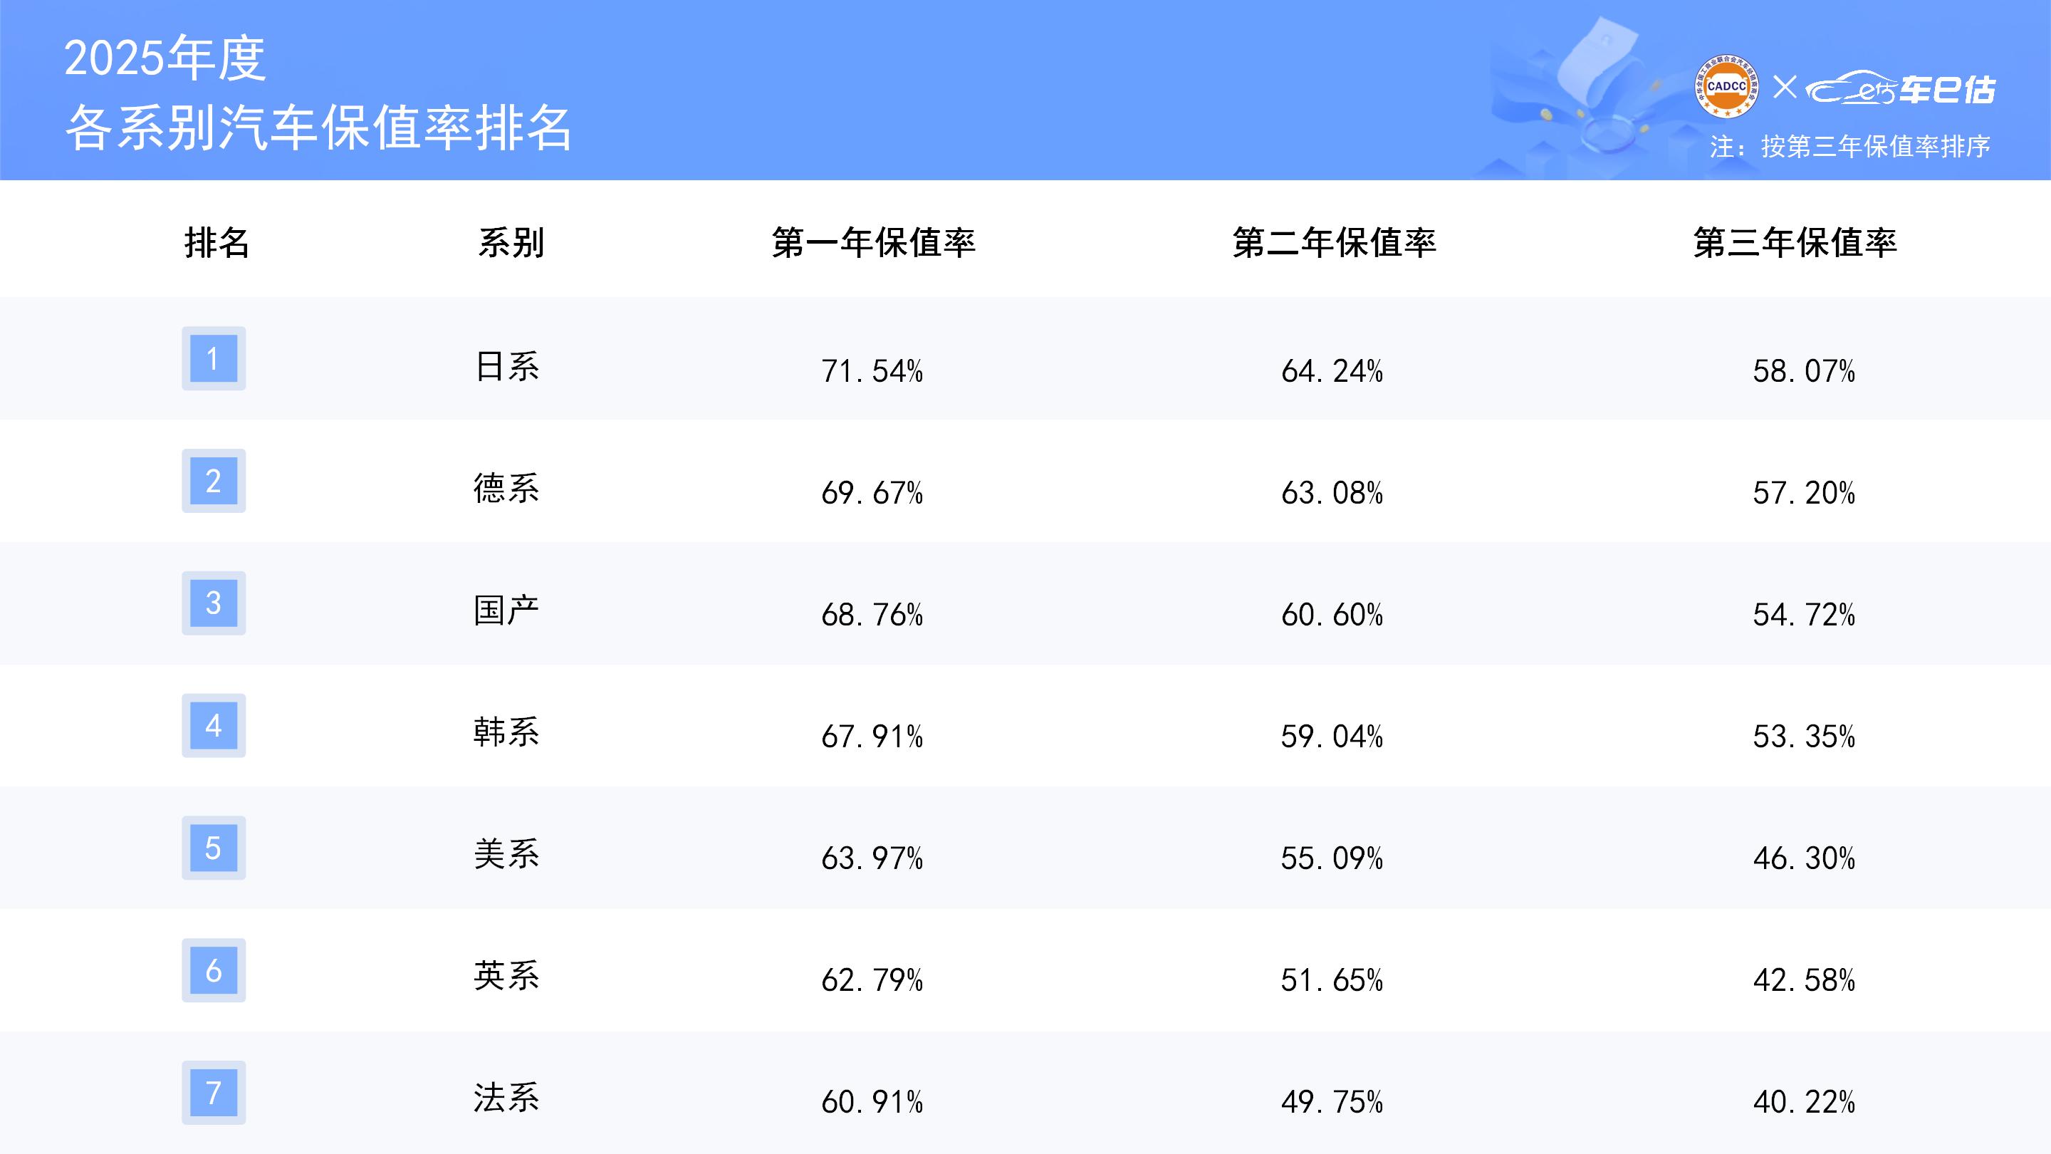Select the 第二年保值率 column header
This screenshot has height=1154, width=2051.
[x=1334, y=242]
